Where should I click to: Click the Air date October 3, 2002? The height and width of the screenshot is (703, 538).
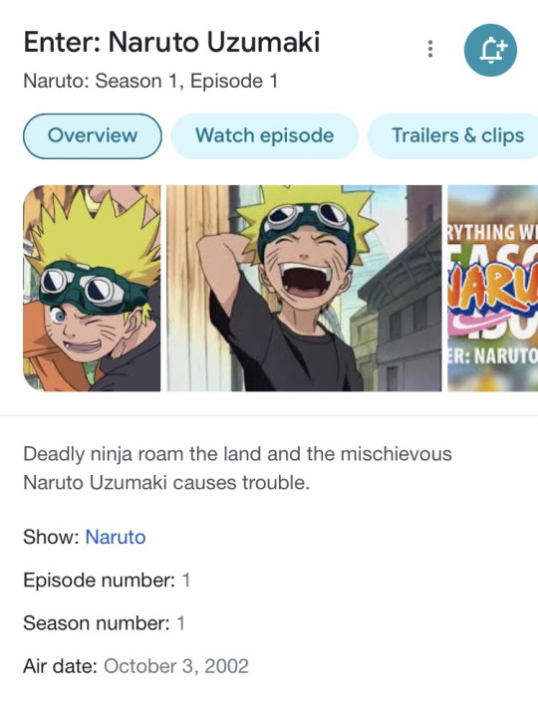[176, 666]
